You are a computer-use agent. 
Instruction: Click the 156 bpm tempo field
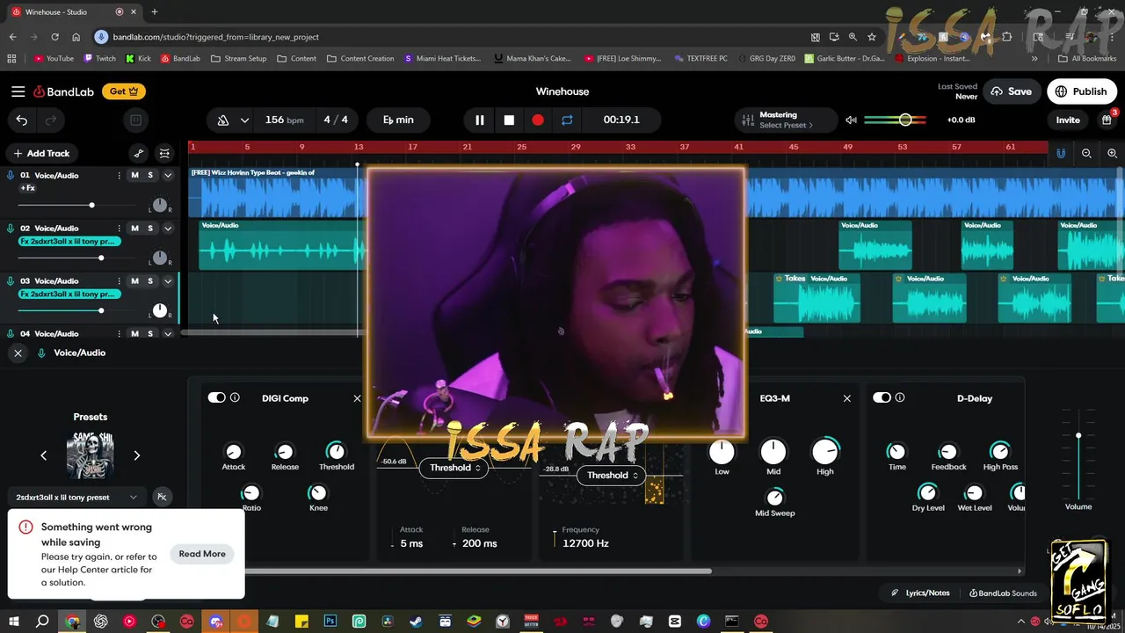(x=284, y=120)
